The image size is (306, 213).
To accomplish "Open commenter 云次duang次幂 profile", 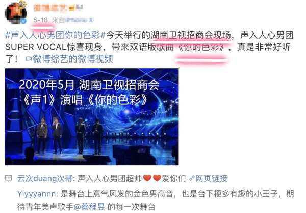I will pos(45,178).
